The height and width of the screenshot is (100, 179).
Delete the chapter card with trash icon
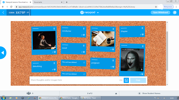pos(142,28)
